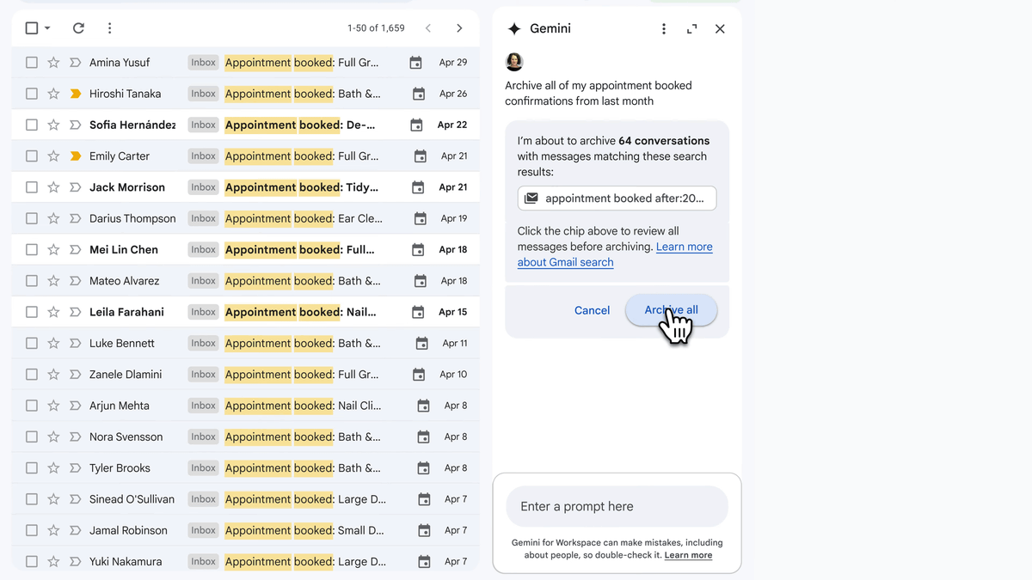Open Arjun Mehta 'Nail Cli...' email
The height and width of the screenshot is (580, 1032).
pyautogui.click(x=245, y=406)
